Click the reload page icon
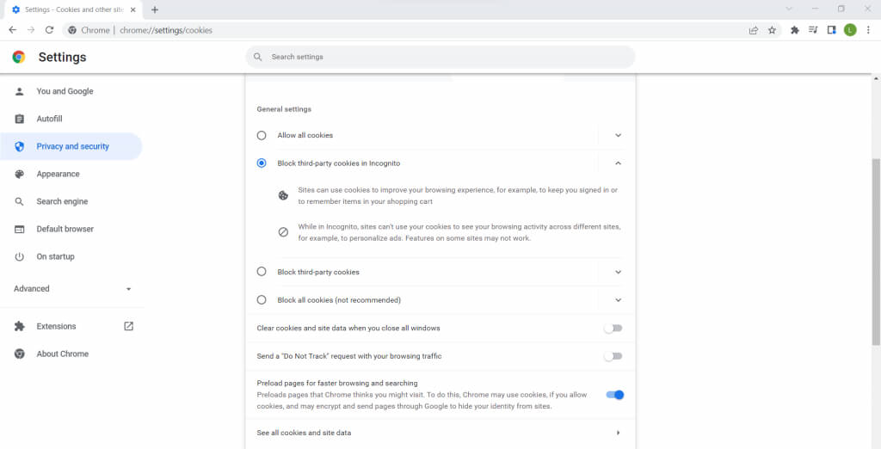 (50, 30)
